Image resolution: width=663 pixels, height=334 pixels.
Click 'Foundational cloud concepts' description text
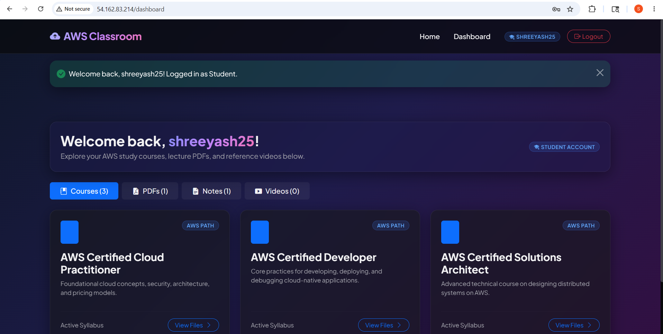coord(135,288)
